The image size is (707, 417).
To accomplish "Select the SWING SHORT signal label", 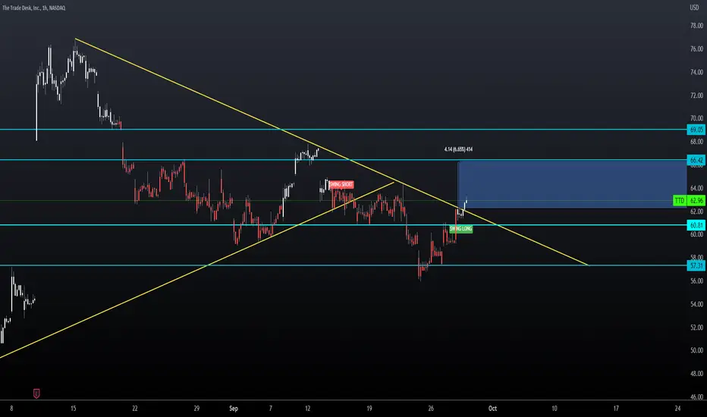I will (341, 184).
